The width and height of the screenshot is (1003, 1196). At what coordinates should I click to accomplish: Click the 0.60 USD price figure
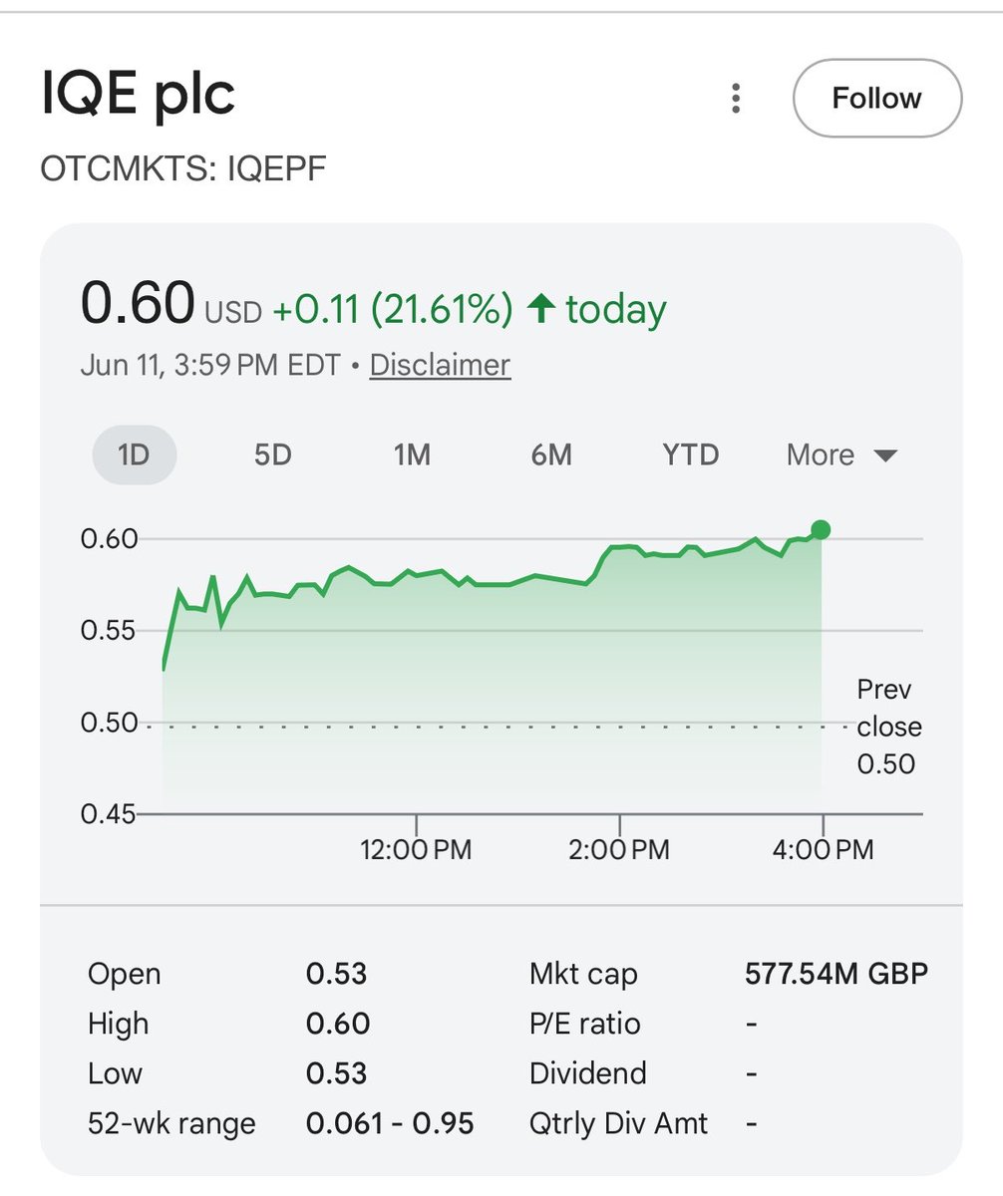coord(169,304)
